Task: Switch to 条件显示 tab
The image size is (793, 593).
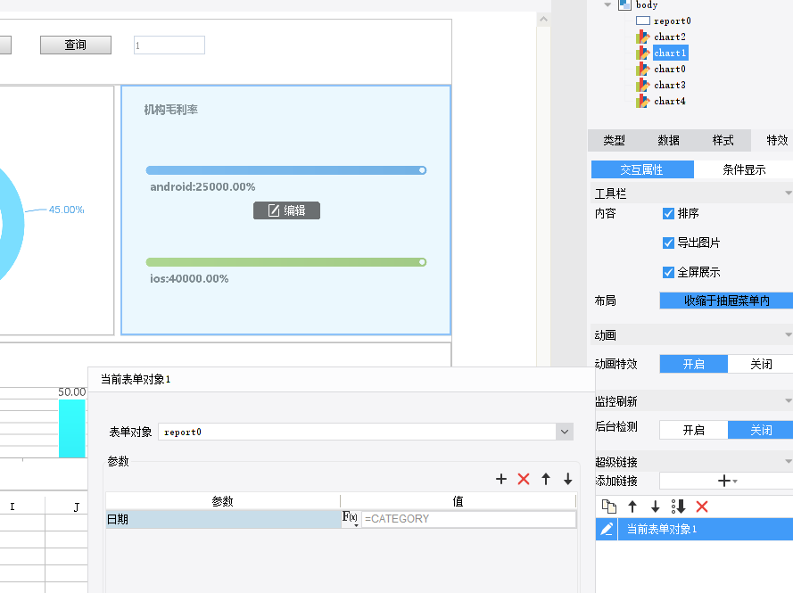Action: click(x=743, y=169)
